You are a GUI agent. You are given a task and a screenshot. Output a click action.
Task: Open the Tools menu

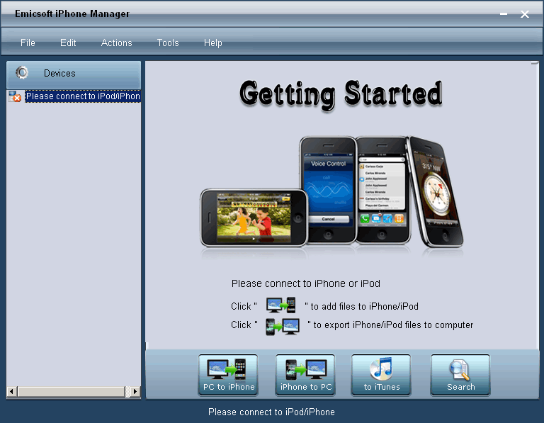(168, 43)
